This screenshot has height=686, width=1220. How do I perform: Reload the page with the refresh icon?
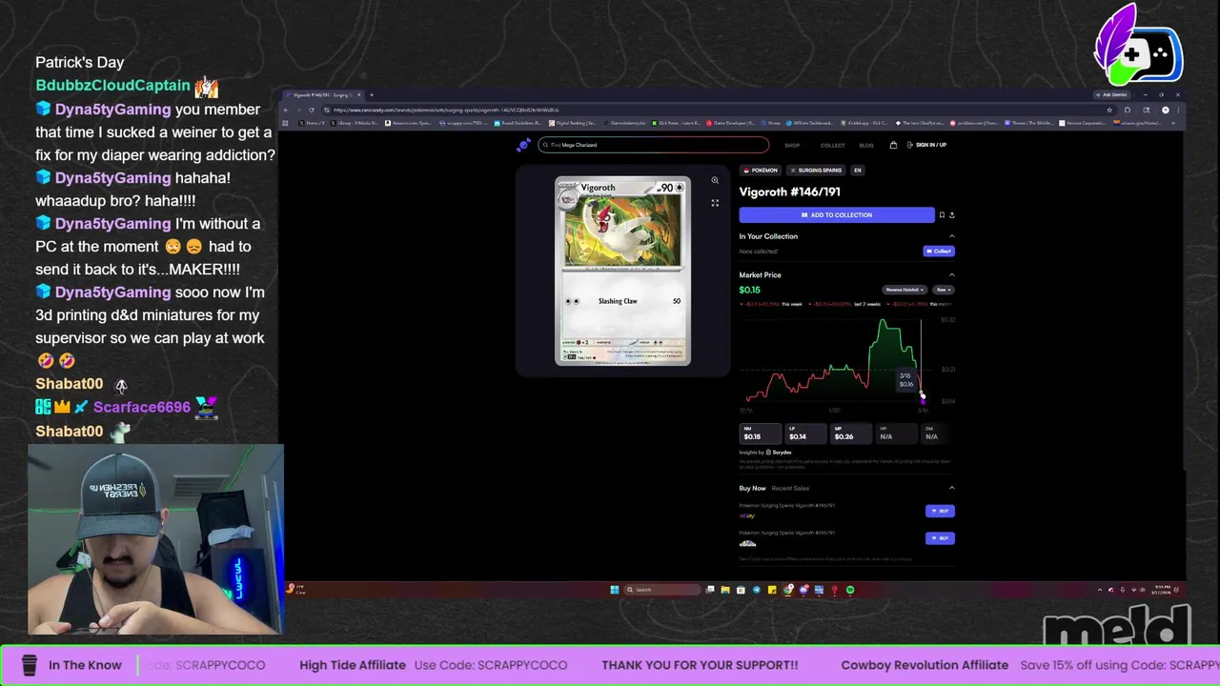[x=311, y=110]
